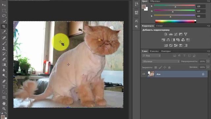
Task: Add a Hue/Saturation adjustment layer
Action: pos(163,40)
